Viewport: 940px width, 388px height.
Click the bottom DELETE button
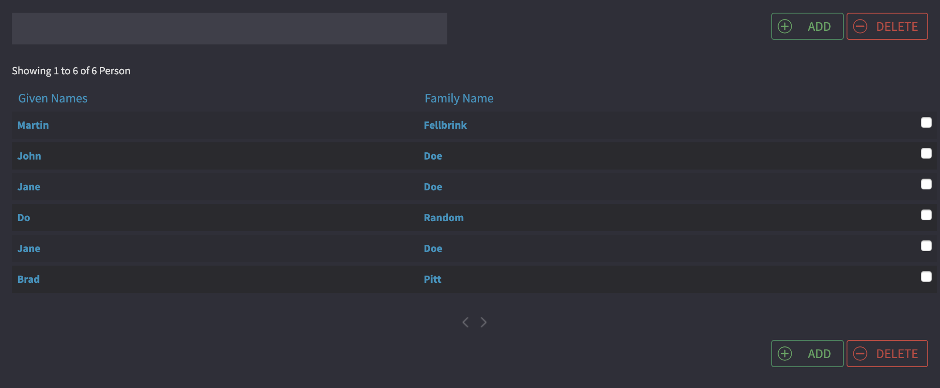(887, 354)
